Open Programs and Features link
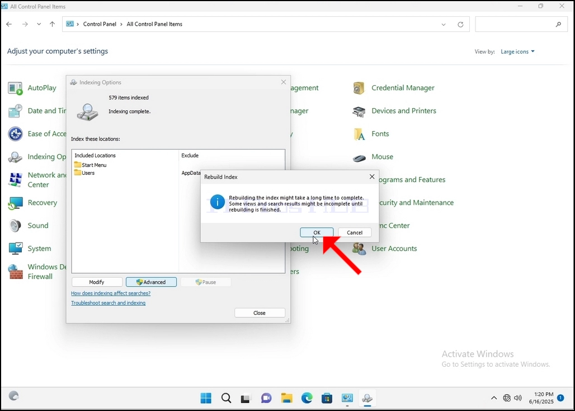Screen dimensions: 575x411 tap(412, 179)
